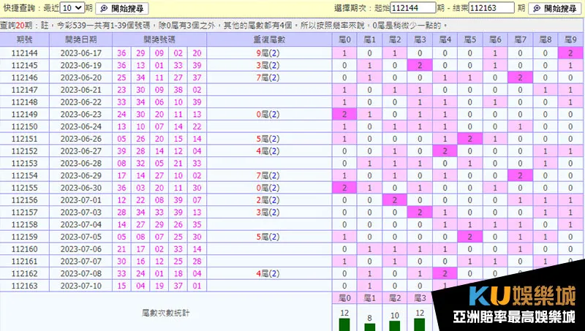
Task: Click highlighted 2 under 尾5 in row 112159
Action: pos(469,237)
